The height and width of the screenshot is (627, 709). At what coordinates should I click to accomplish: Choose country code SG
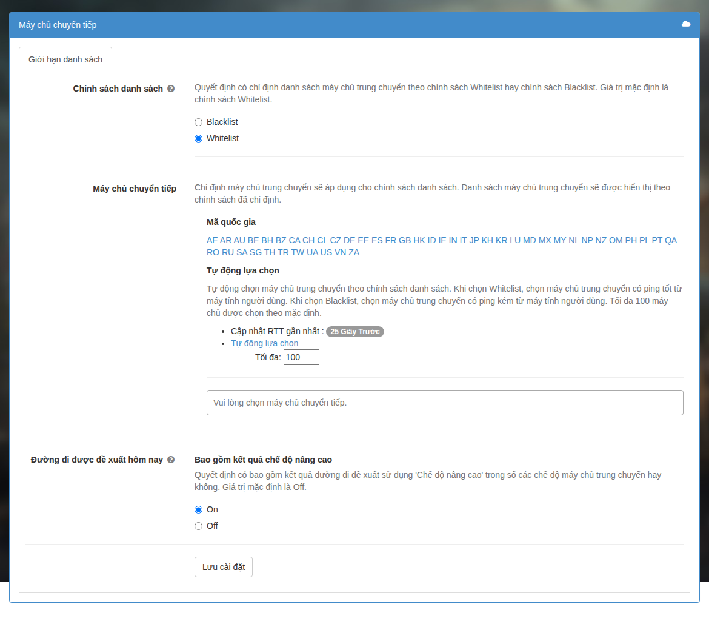[256, 252]
